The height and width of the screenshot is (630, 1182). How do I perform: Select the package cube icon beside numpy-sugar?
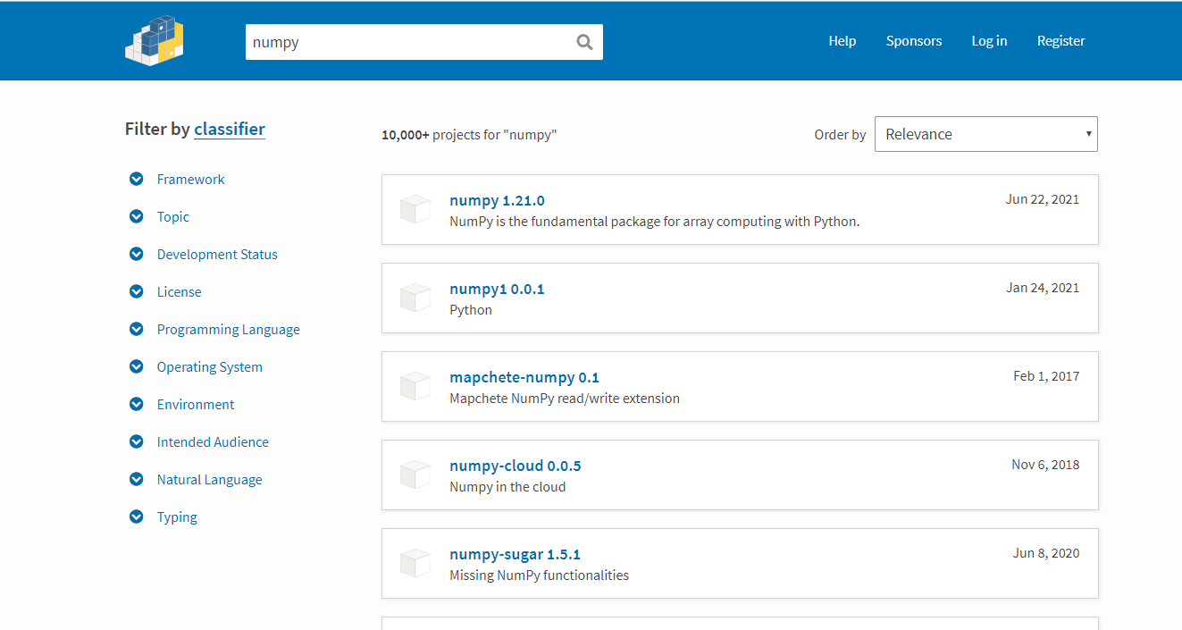pos(415,563)
